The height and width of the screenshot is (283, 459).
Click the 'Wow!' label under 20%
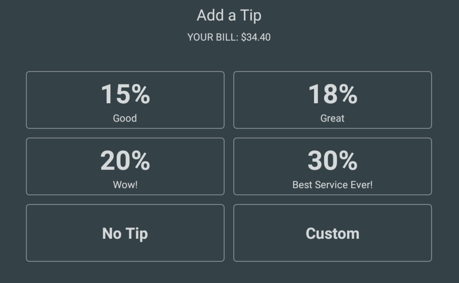click(x=125, y=185)
